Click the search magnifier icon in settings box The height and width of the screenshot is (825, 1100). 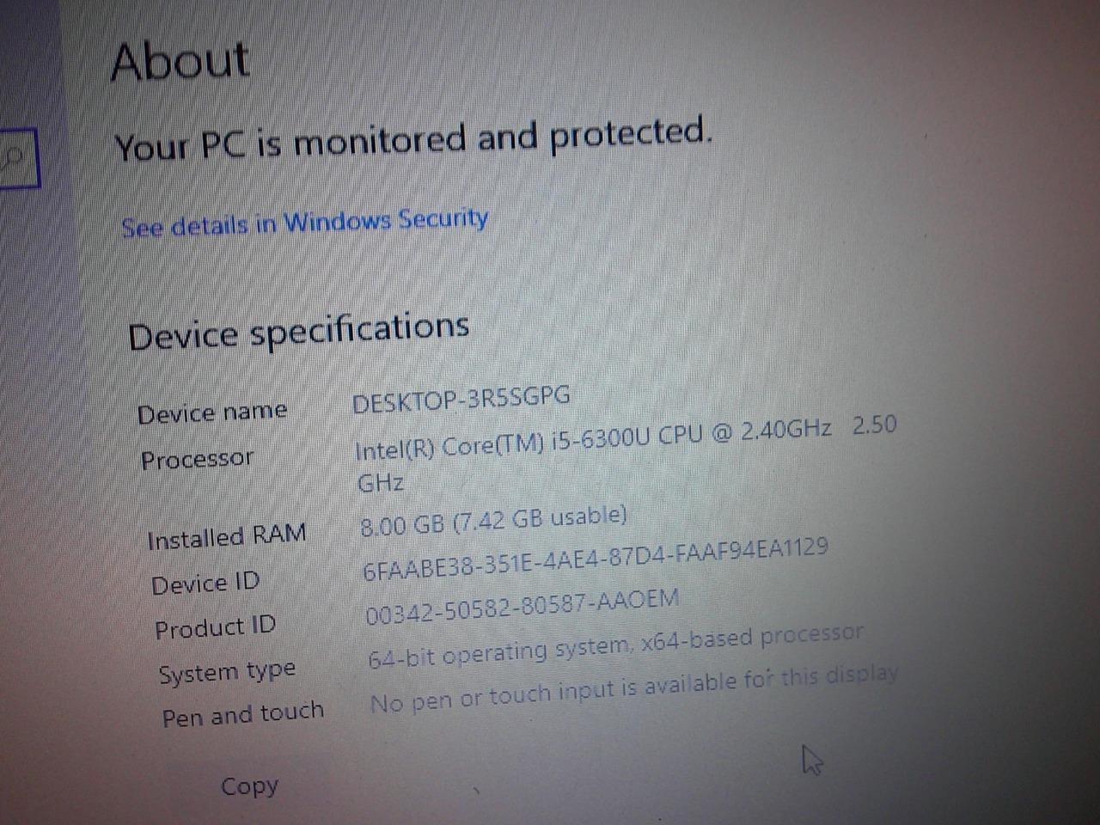[12, 158]
